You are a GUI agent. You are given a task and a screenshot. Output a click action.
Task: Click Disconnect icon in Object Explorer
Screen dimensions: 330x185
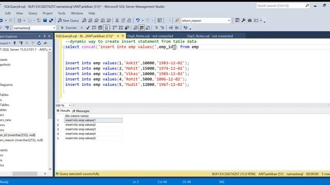21,43
